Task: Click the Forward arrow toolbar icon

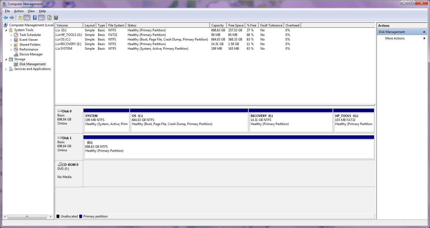Action: 12,18
